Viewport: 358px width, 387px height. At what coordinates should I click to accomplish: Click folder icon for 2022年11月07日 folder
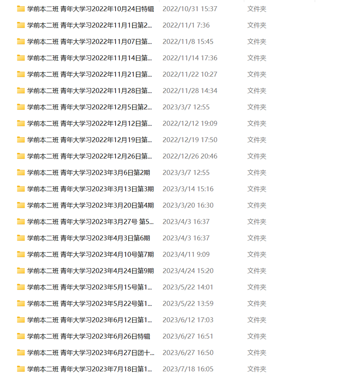click(21, 41)
